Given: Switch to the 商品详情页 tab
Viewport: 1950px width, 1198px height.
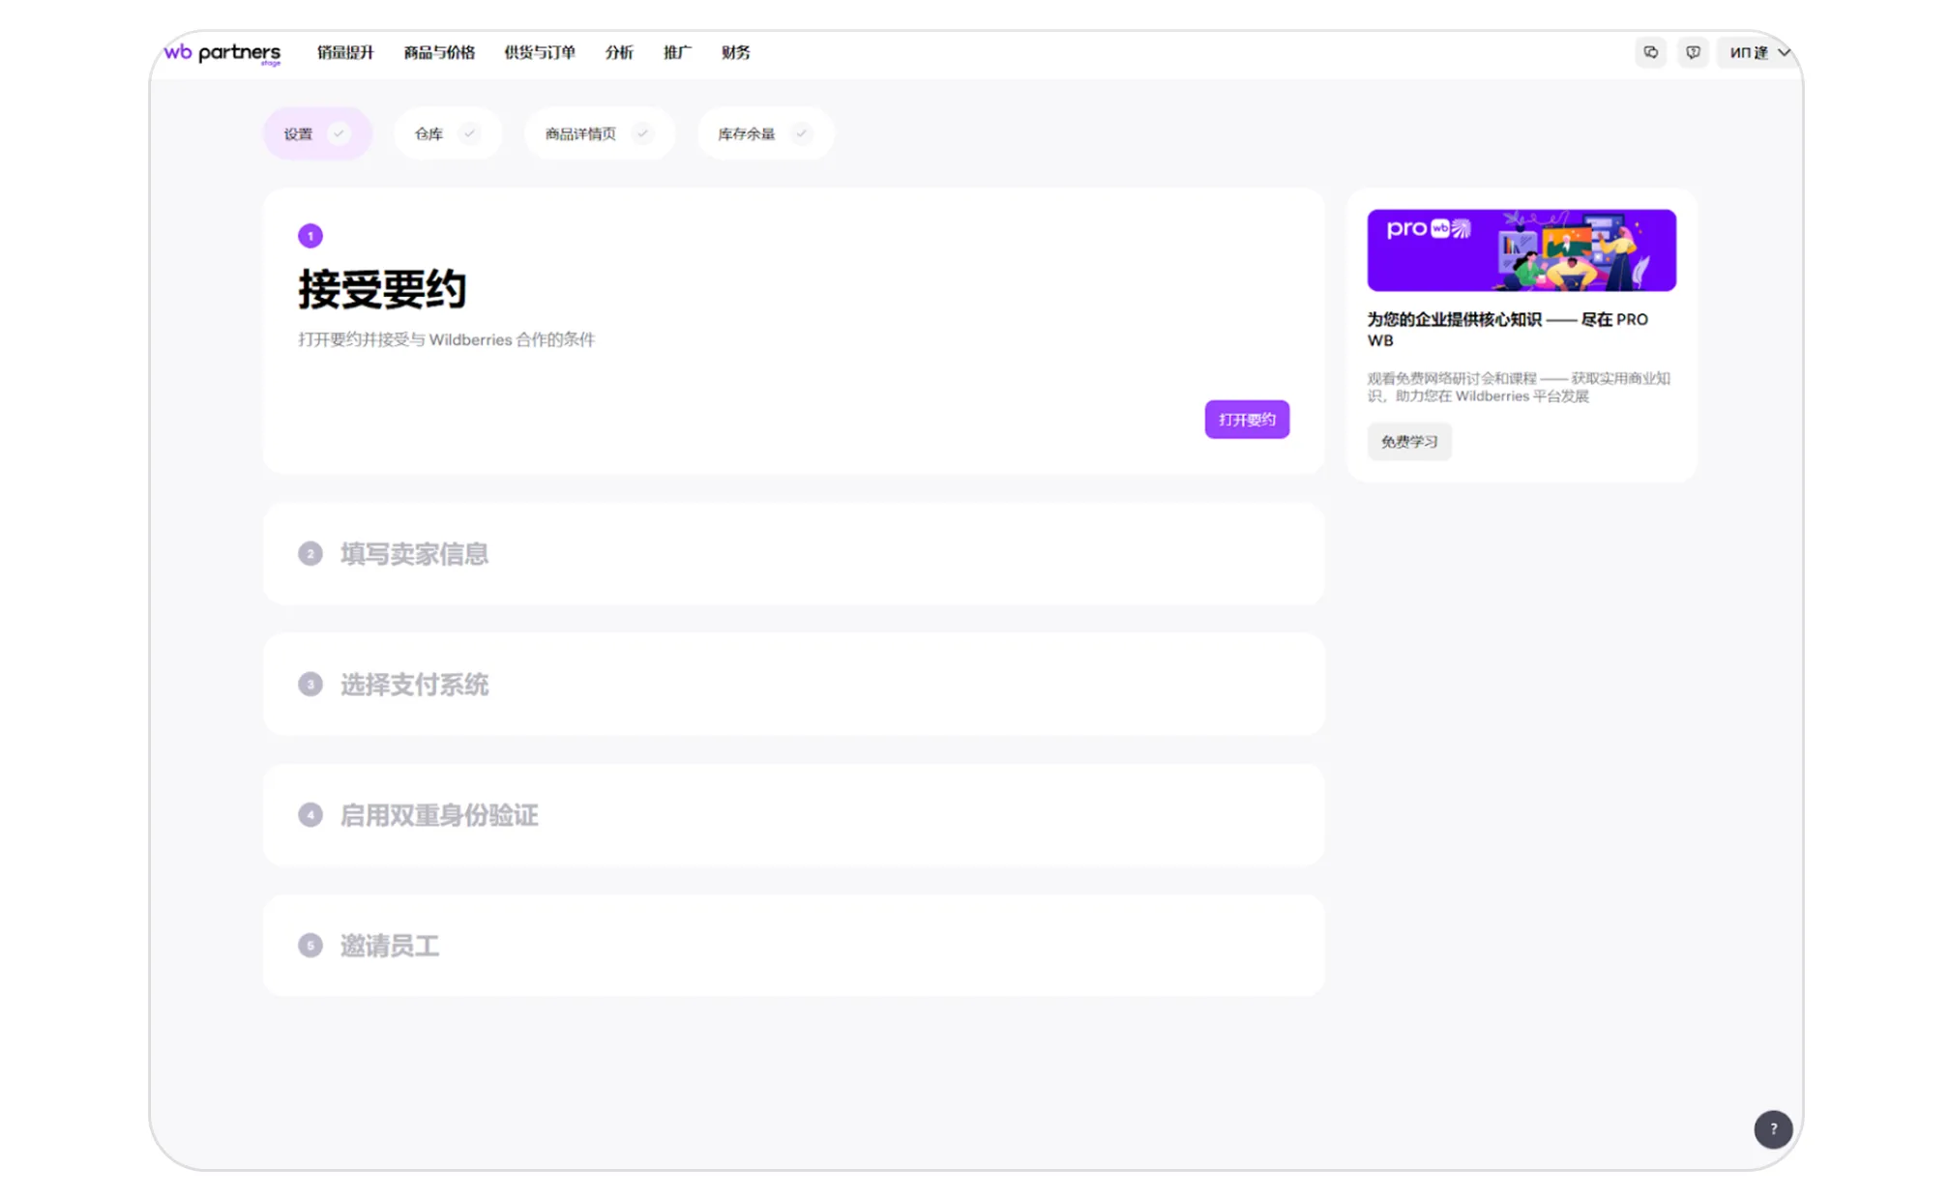Looking at the screenshot, I should pos(580,133).
